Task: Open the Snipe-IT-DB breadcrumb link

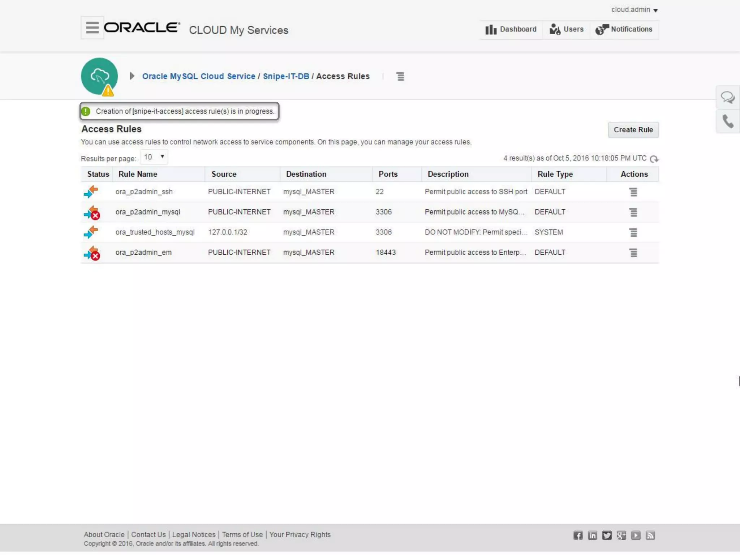Action: 286,76
